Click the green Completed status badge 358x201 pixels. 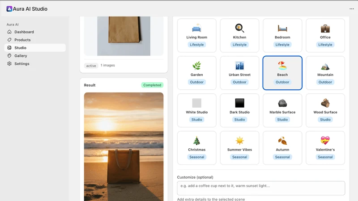pos(152,85)
